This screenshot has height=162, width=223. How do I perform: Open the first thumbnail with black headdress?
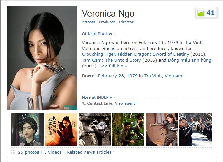coord(27,129)
